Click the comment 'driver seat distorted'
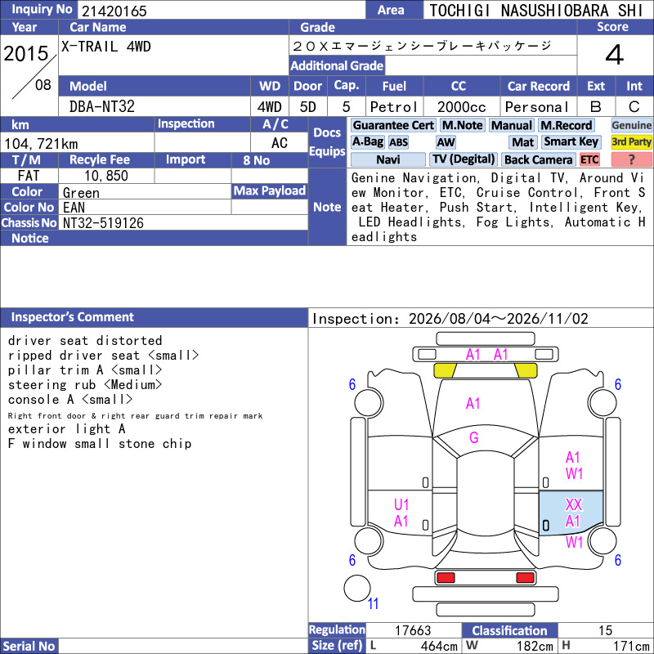654x654 pixels. point(85,340)
